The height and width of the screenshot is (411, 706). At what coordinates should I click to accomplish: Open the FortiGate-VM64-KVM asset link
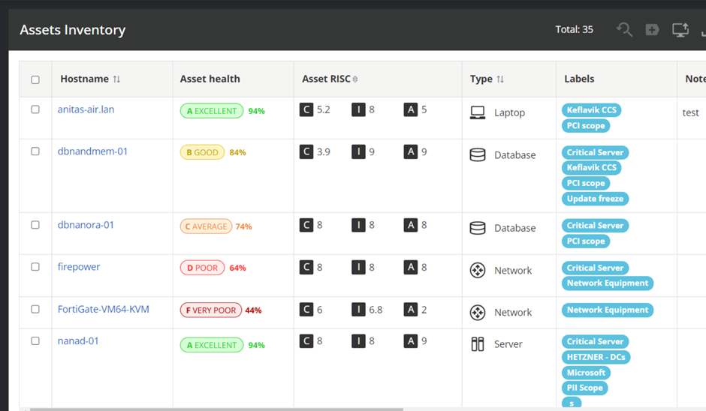tap(103, 309)
